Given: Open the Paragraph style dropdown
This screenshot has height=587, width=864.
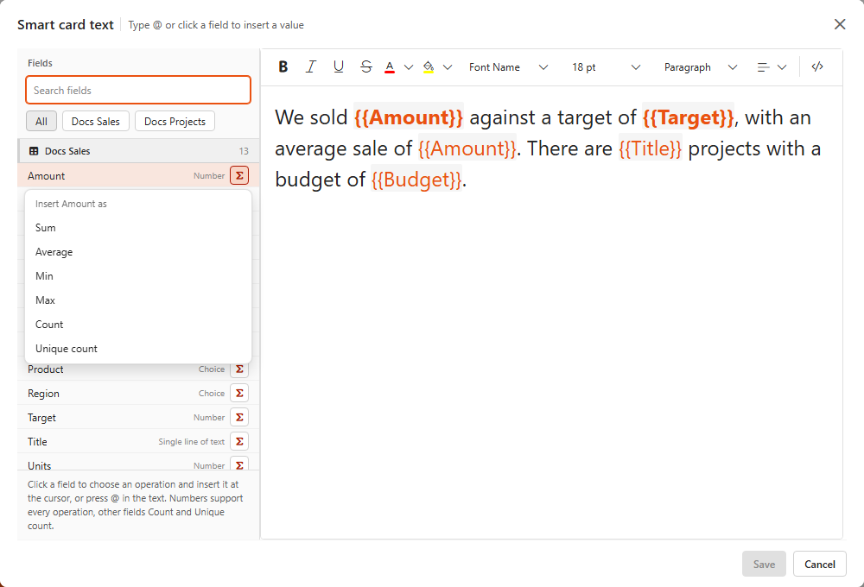Looking at the screenshot, I should [x=701, y=67].
